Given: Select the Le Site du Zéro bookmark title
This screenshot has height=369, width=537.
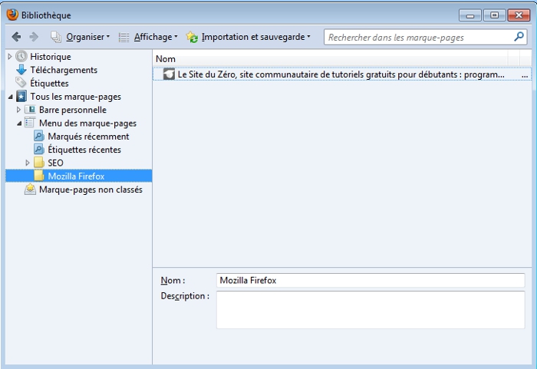Looking at the screenshot, I should 341,74.
